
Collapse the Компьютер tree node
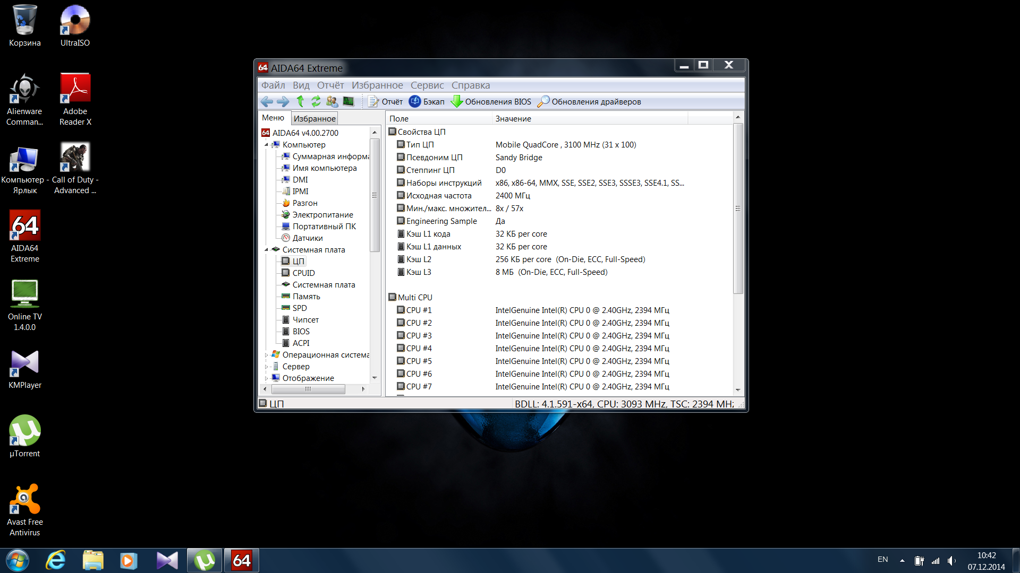(266, 145)
